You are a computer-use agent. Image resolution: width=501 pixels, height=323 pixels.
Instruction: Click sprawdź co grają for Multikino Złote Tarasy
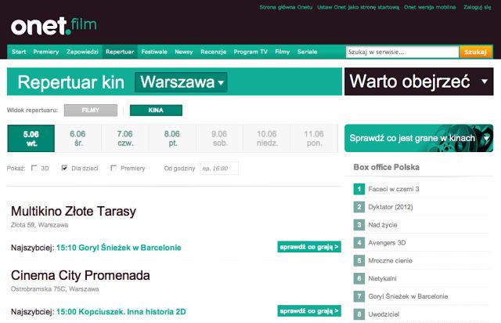309,247
